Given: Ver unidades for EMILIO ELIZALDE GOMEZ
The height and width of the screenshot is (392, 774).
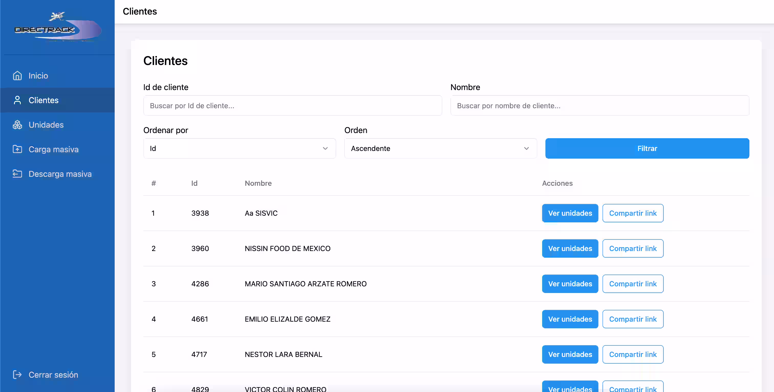Looking at the screenshot, I should [570, 319].
